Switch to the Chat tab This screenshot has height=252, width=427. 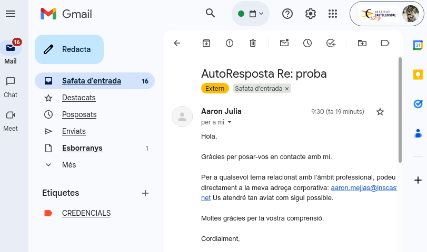coord(11,87)
